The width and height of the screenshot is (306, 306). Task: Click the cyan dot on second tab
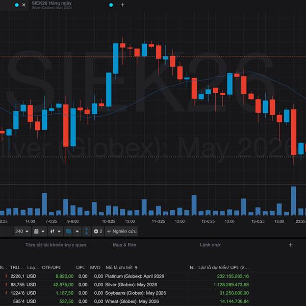coord(111,5)
